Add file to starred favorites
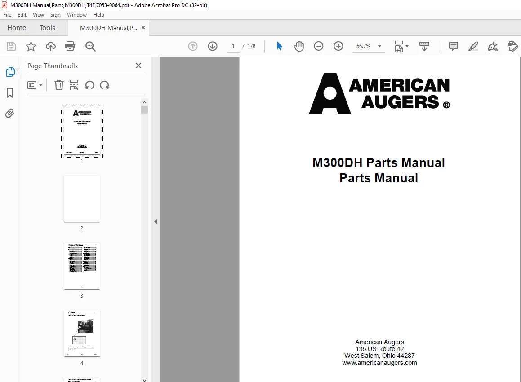This screenshot has width=521, height=382. (31, 46)
